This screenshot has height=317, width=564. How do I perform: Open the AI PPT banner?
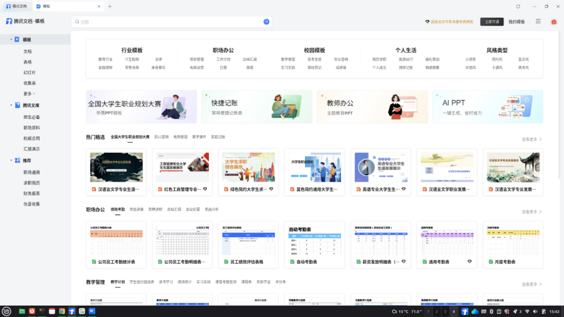pos(488,107)
